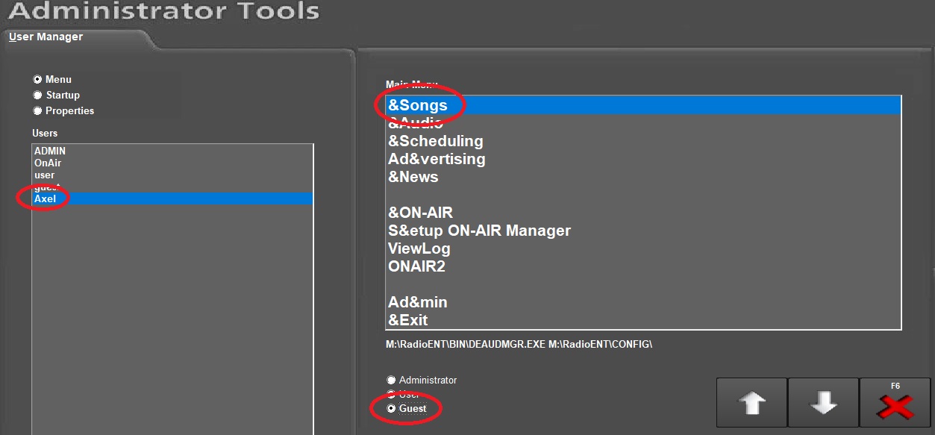Viewport: 935px width, 435px height.
Task: Select the user entry in Users list
Action: [x=45, y=175]
